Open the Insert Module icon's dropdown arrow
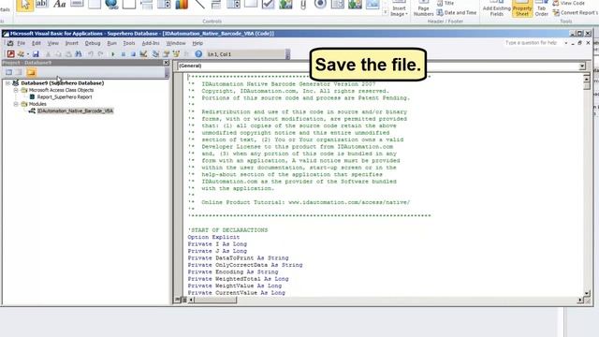Screen dimensions: 599x337 (x=27, y=54)
